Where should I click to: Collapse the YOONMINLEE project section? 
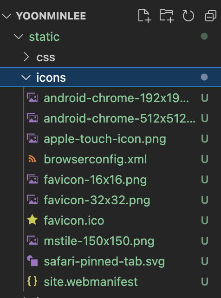6,16
